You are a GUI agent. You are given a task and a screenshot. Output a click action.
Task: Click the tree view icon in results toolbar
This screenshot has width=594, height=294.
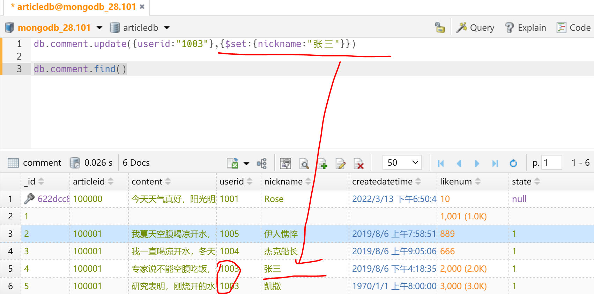(262, 163)
